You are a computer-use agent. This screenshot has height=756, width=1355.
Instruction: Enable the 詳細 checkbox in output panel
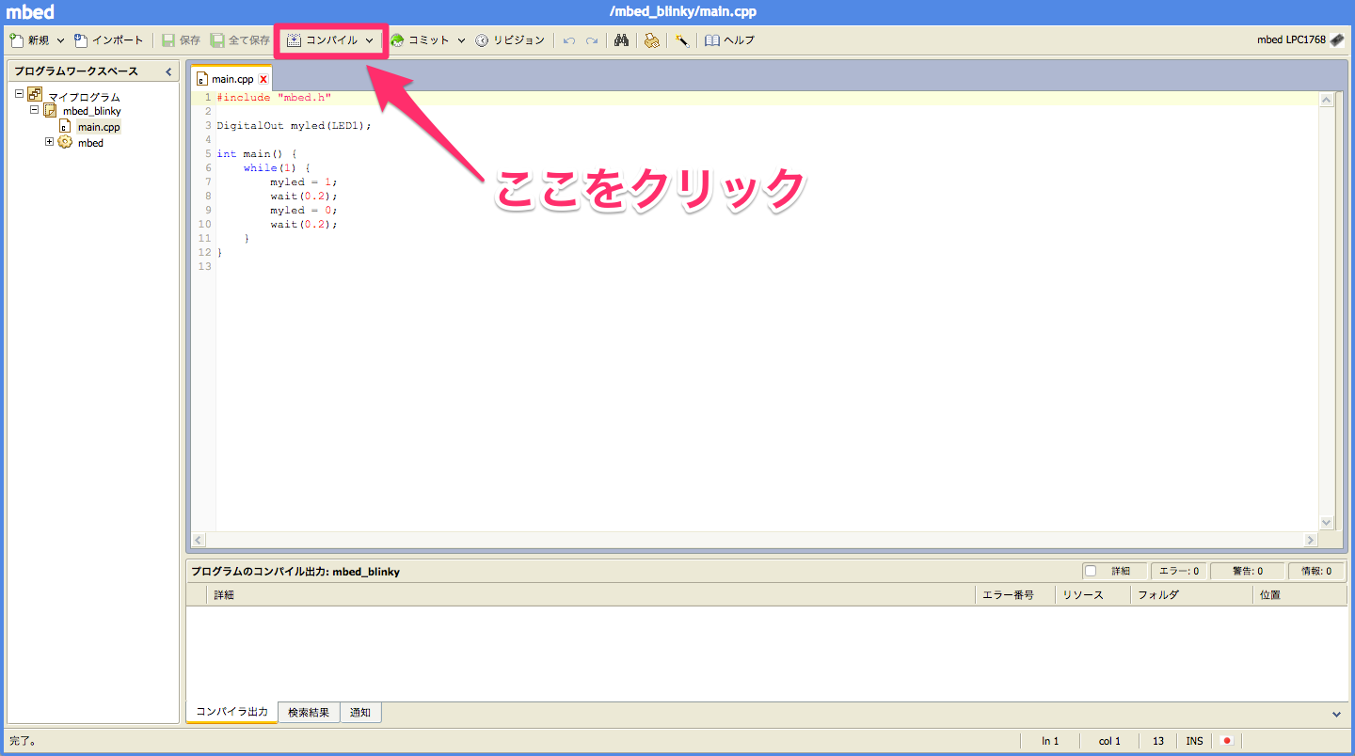tap(1092, 571)
